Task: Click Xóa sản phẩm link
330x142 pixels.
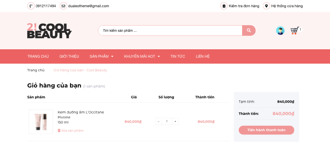Action: (x=72, y=130)
